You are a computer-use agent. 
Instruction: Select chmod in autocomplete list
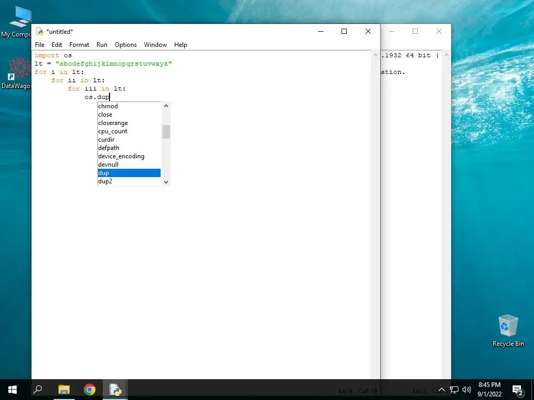(129, 106)
